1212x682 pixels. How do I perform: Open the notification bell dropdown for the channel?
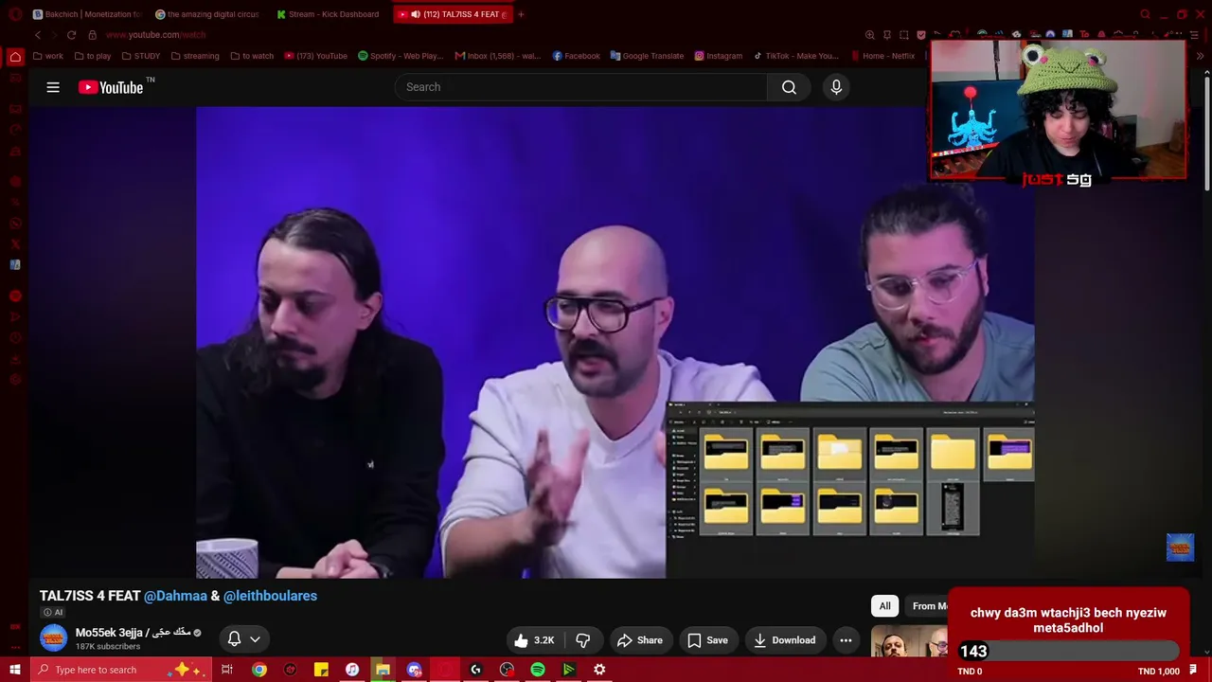243,639
